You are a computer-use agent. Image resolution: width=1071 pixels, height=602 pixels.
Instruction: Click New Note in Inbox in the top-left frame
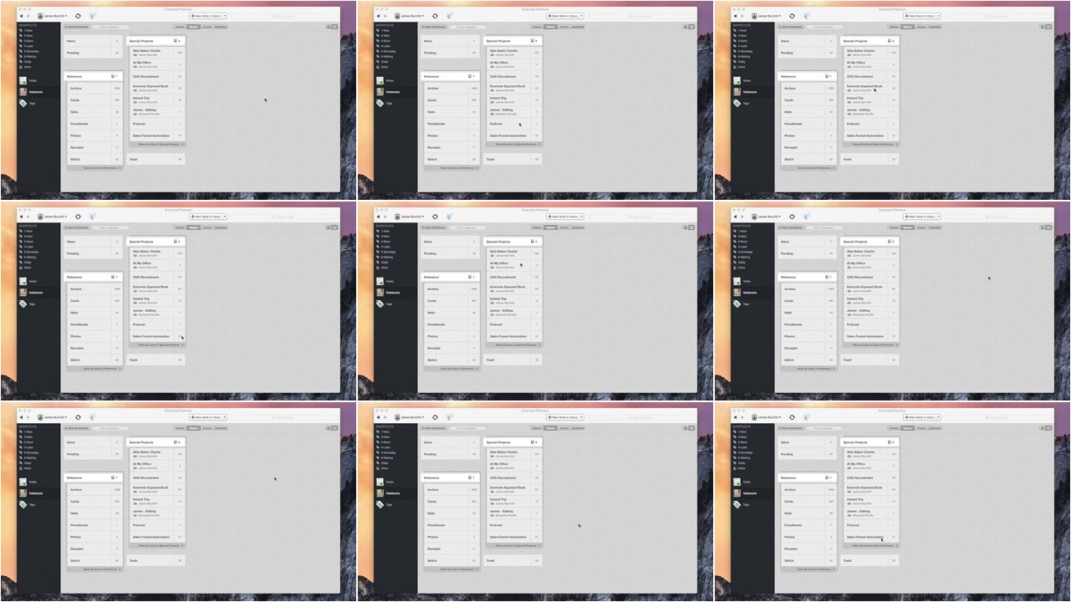click(x=206, y=16)
